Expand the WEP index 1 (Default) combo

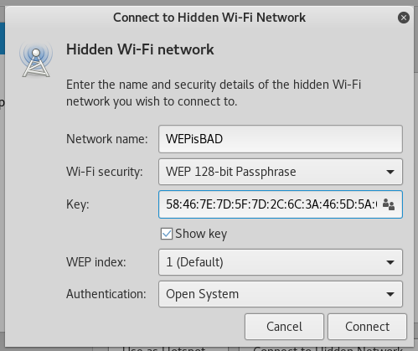(x=281, y=262)
